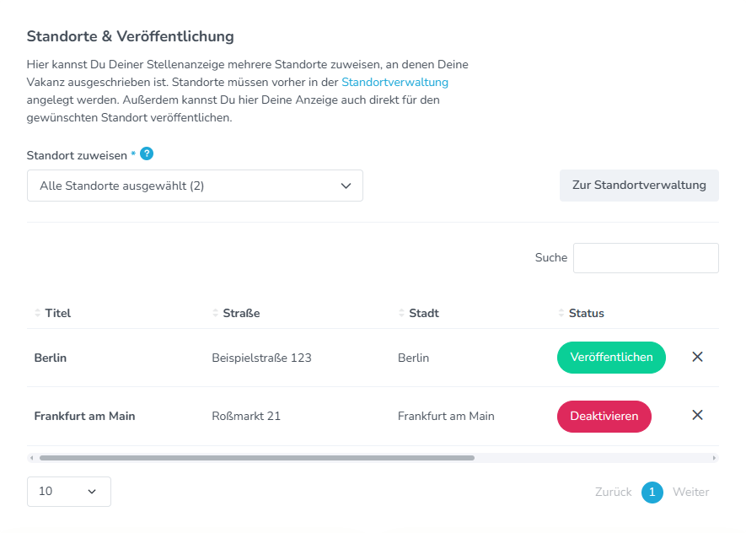Click the horizontal table scrollbar
Screen dimensions: 746x533
coord(257,458)
